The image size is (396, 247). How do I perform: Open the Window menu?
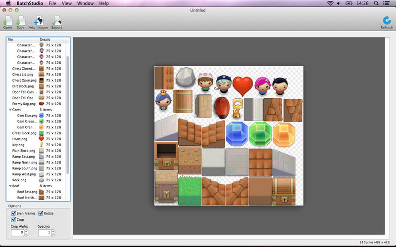click(x=85, y=3)
